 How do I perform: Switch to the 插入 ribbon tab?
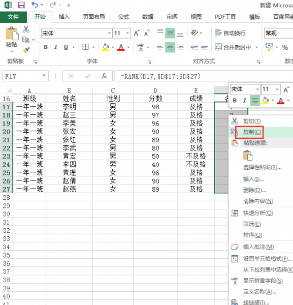coord(64,17)
